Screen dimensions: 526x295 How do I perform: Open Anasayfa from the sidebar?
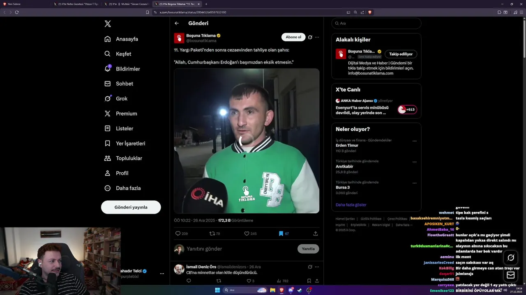point(122,39)
